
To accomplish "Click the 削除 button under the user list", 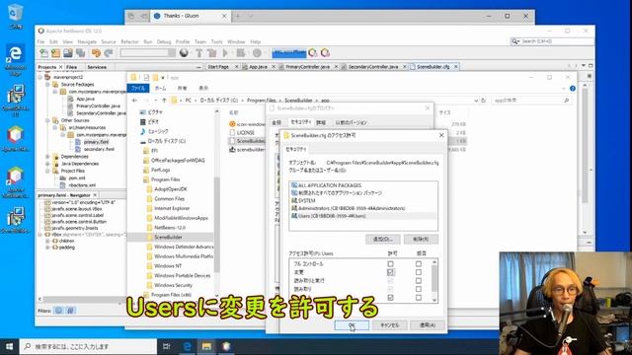I will [x=421, y=240].
